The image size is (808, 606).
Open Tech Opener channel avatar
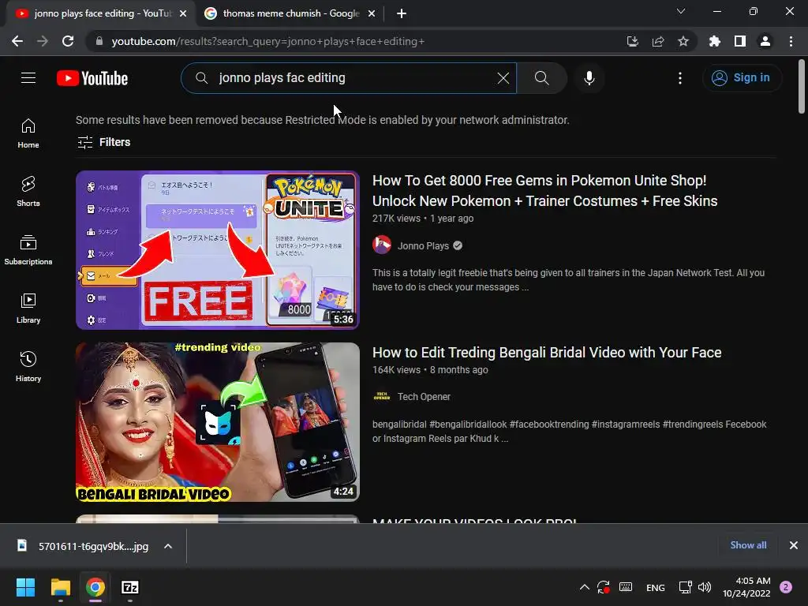(x=382, y=396)
